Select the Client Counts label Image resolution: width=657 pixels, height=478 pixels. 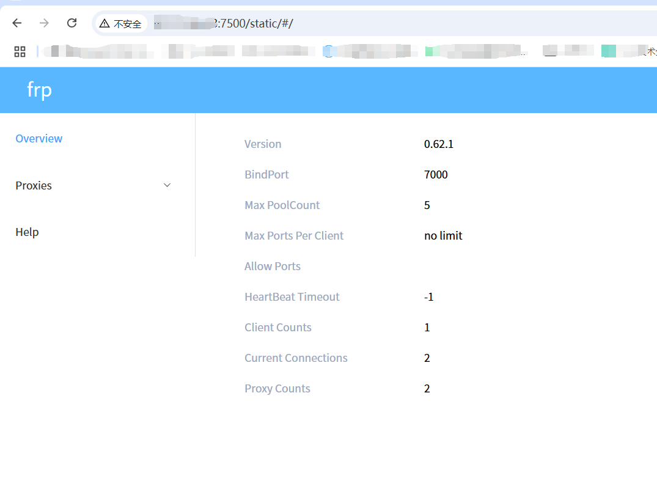click(278, 328)
